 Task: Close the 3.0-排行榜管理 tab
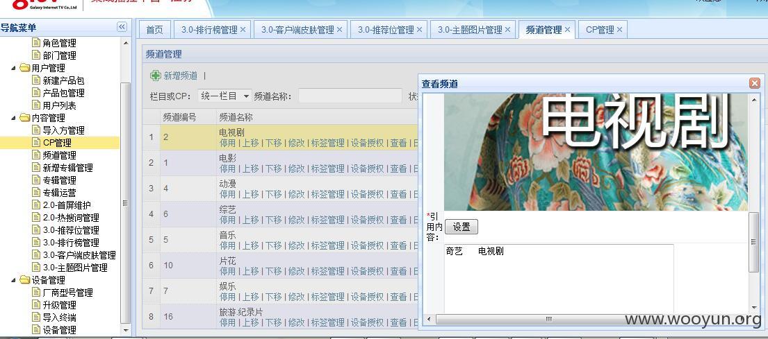tap(243, 30)
